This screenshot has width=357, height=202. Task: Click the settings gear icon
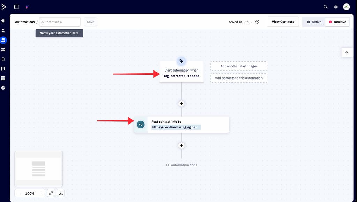pos(336,7)
